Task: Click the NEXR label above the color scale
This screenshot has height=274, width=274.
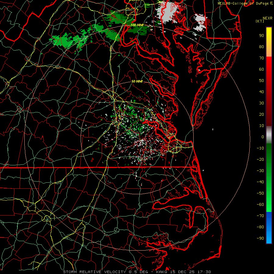Action: [x=267, y=18]
